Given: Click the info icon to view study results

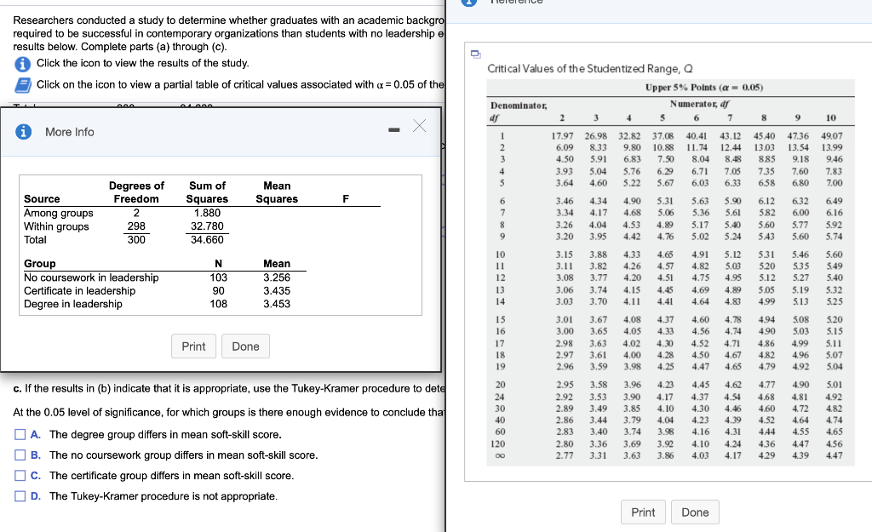Looking at the screenshot, I should click(22, 65).
